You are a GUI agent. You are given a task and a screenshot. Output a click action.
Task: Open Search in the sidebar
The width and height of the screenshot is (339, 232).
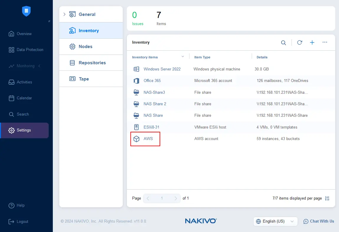click(19, 114)
